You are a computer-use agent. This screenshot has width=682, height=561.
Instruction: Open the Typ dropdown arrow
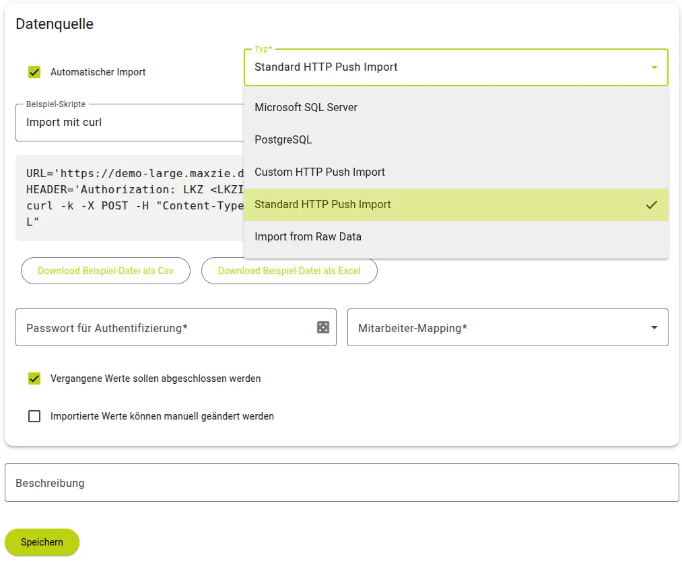point(652,67)
